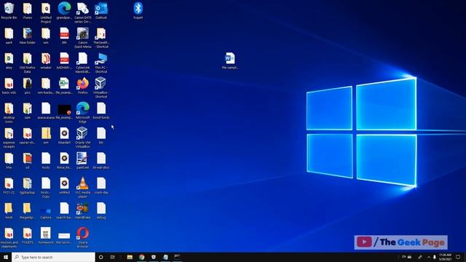
Task: Select the black file_example video thumbnail
Action: (64, 111)
